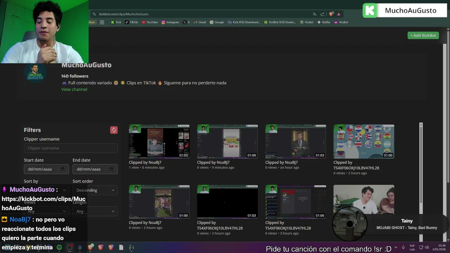Screen dimensions: 450x253
Task: Click the address bar URL kickbot.com/clips/MuchoAuGusto
Action: pos(124,14)
